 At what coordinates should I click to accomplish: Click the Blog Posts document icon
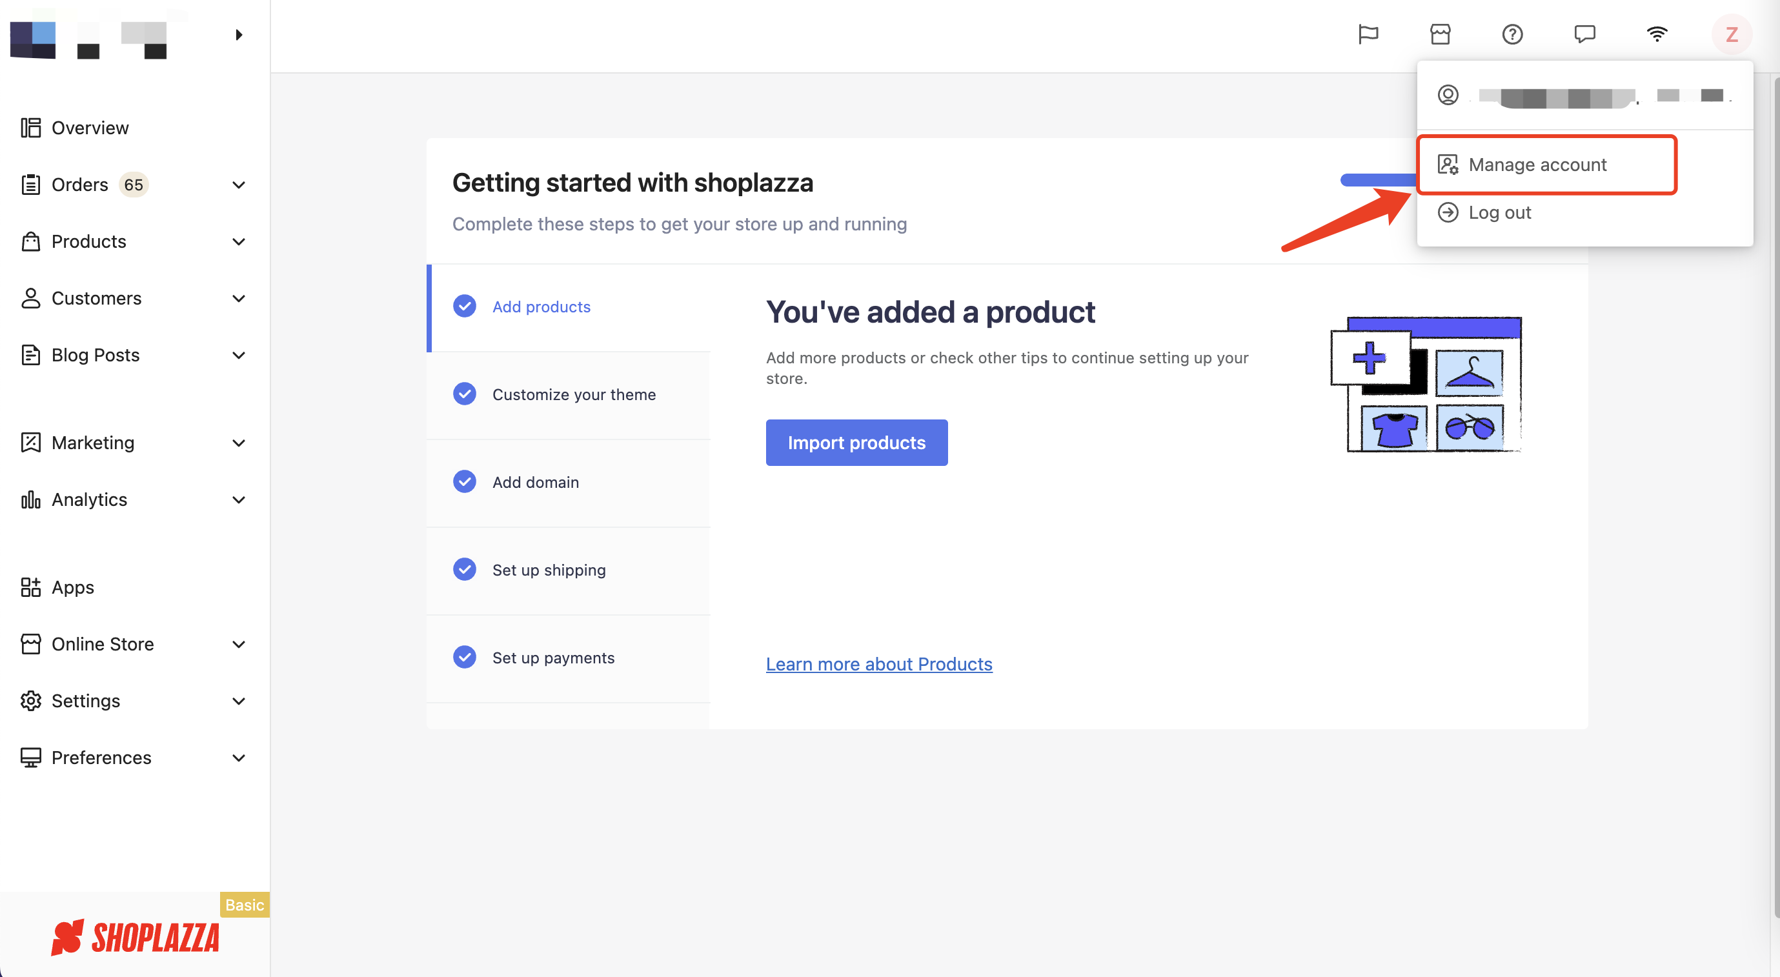click(x=30, y=354)
